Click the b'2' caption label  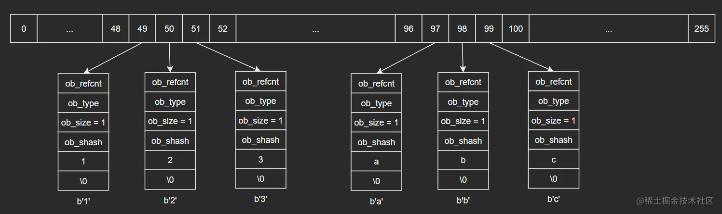170,200
